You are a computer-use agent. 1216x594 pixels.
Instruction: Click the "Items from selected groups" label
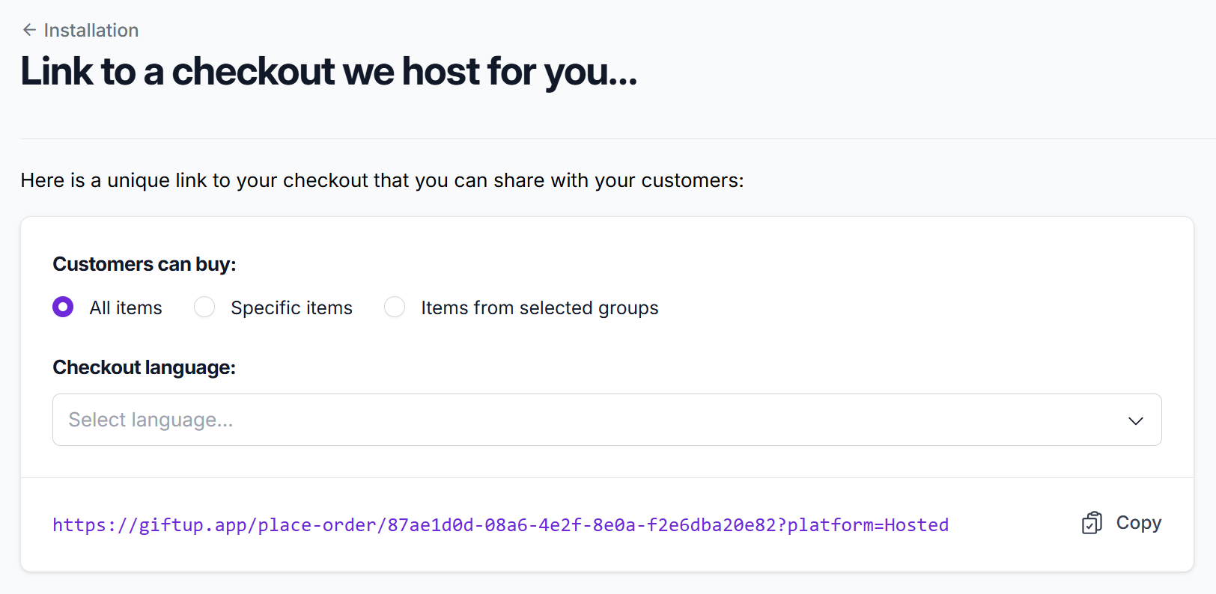coord(539,308)
